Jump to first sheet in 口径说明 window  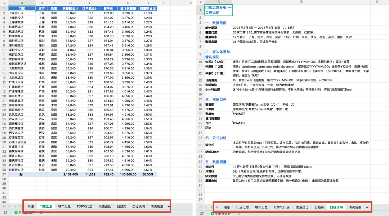pyautogui.click(x=201, y=207)
